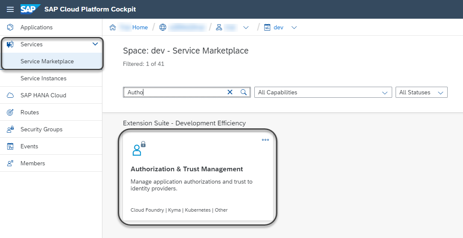
Task: Open the All Statuses dropdown
Action: 422,92
